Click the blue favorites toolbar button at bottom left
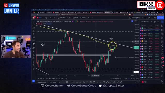The width and height of the screenshot is (165, 93). pyautogui.click(x=34, y=81)
